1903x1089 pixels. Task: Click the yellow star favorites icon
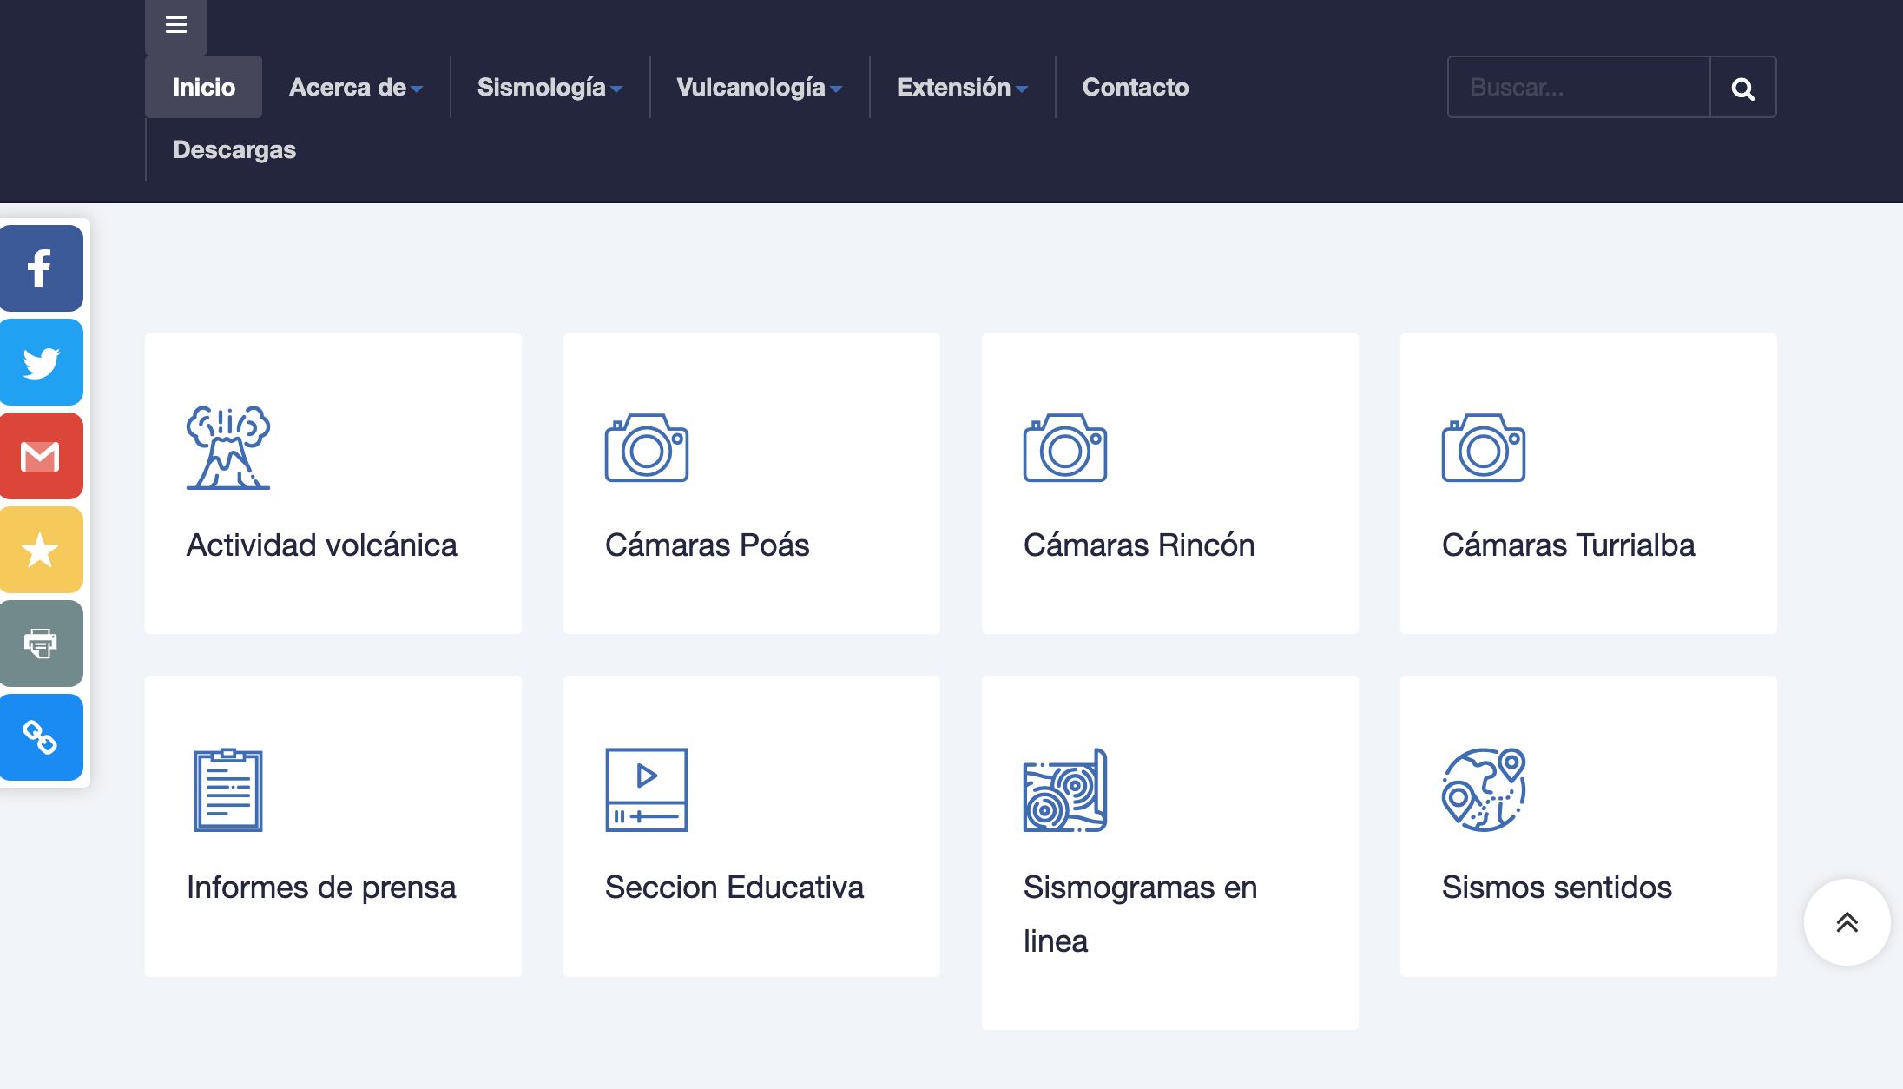[40, 550]
